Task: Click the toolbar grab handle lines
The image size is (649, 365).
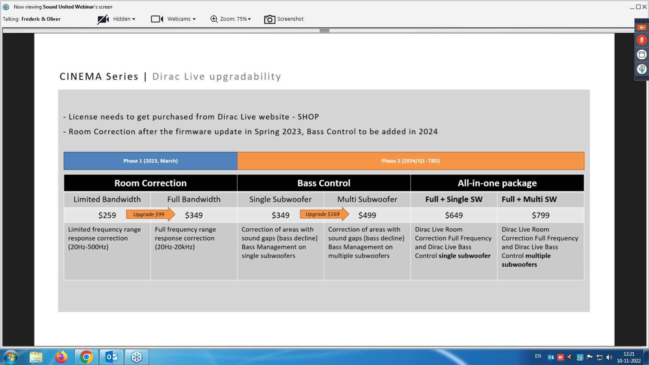Action: [324, 30]
